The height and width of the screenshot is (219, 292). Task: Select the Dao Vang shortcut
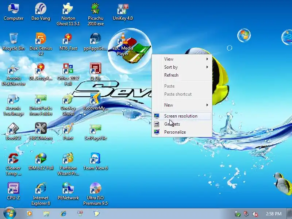pyautogui.click(x=41, y=12)
